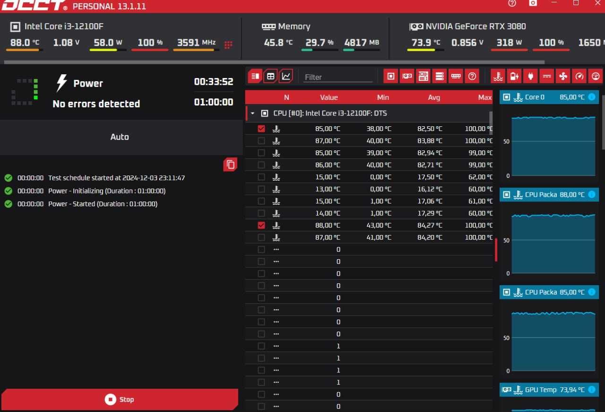Filter sensors by memory modules
The image size is (605, 412).
click(x=456, y=76)
